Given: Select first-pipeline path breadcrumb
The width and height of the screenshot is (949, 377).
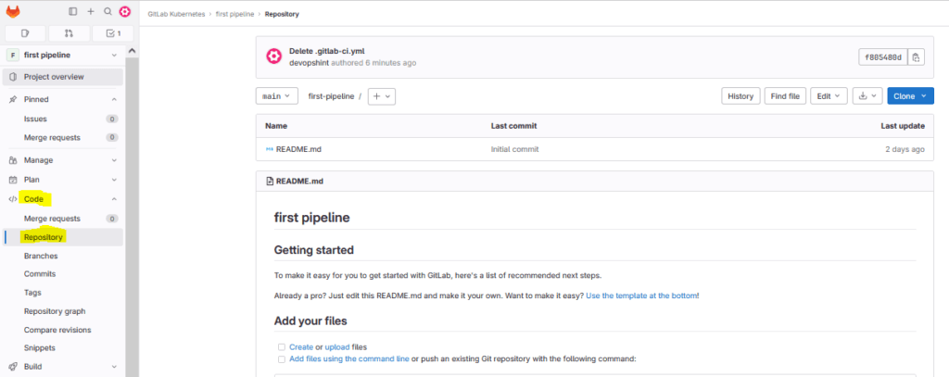Looking at the screenshot, I should 331,96.
